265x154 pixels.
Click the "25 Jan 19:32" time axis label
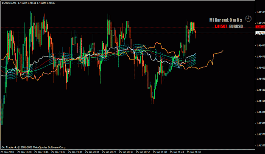click(59, 152)
